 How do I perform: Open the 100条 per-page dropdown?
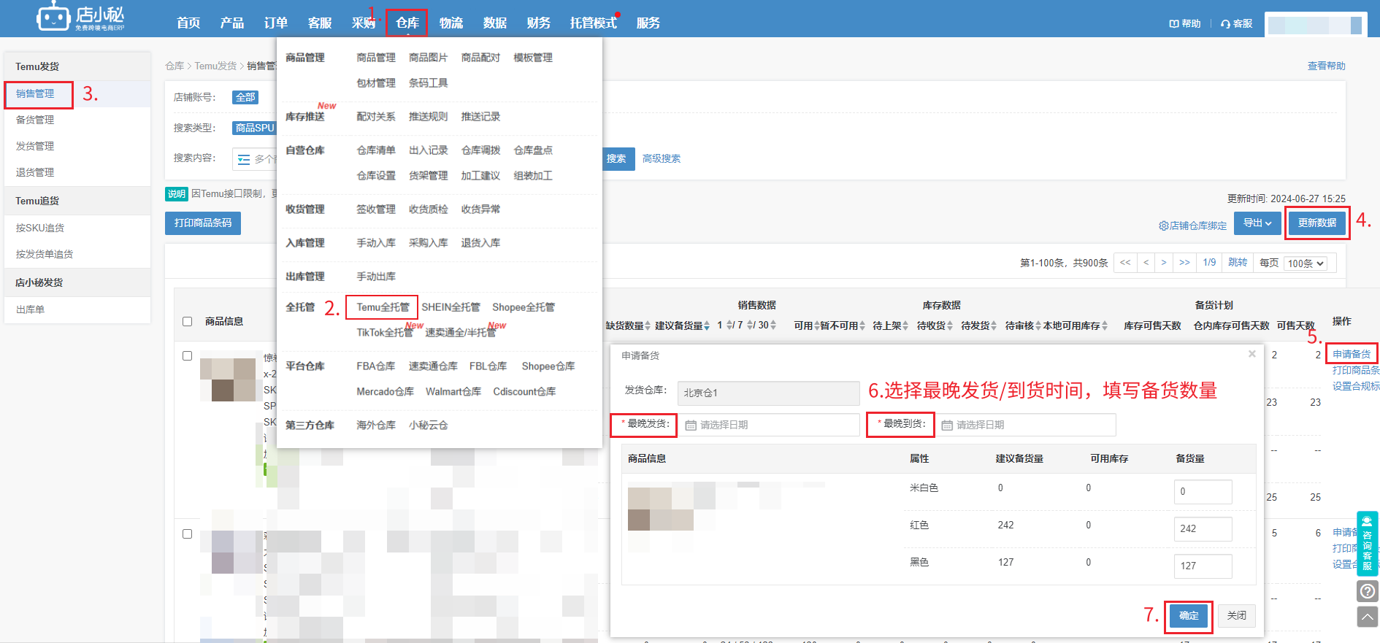(x=1306, y=263)
